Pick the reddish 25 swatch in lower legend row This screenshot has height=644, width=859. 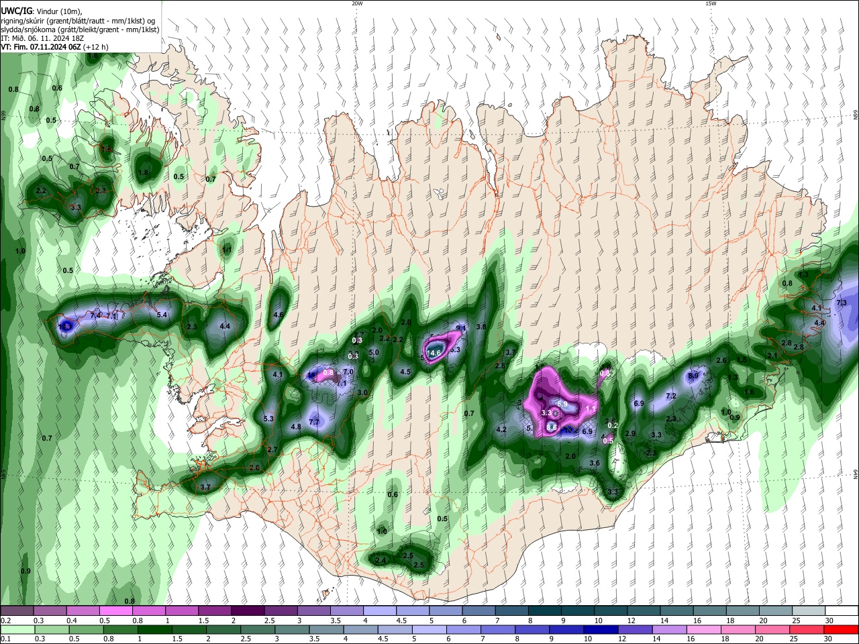click(807, 630)
